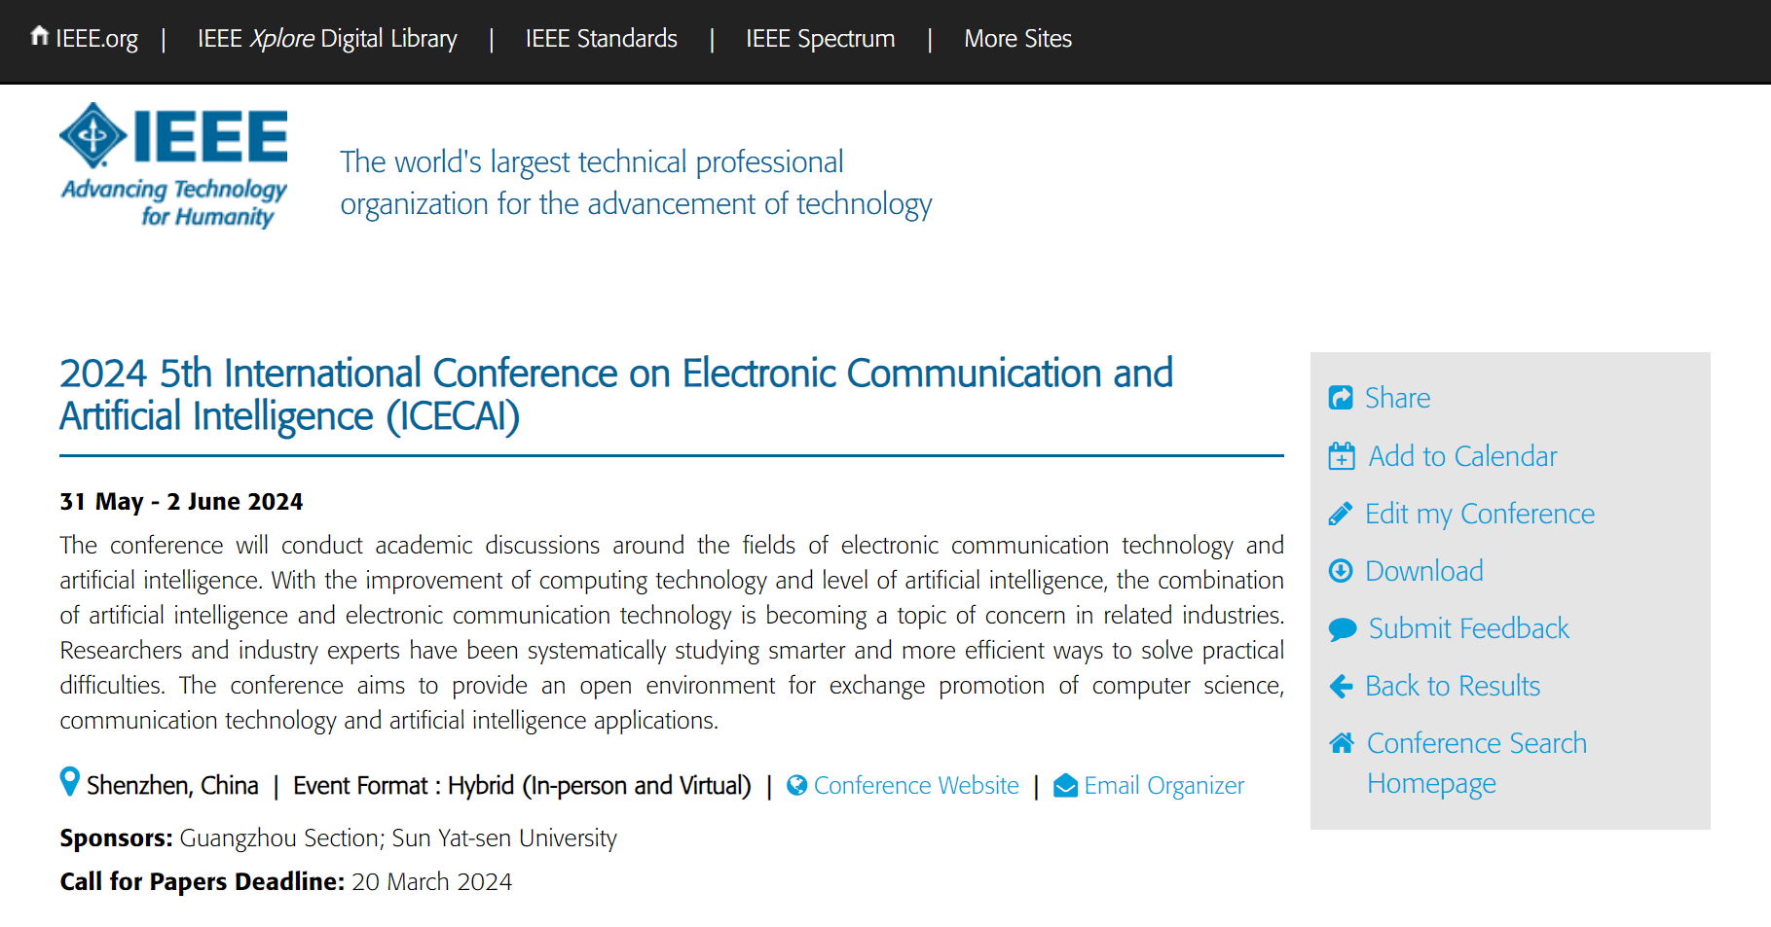Select the Submit Feedback link
1771x927 pixels.
tap(1468, 628)
